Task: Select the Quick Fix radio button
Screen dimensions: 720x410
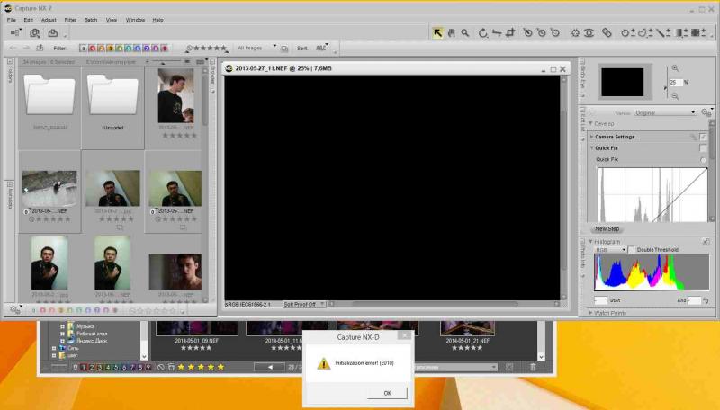Action: click(703, 160)
